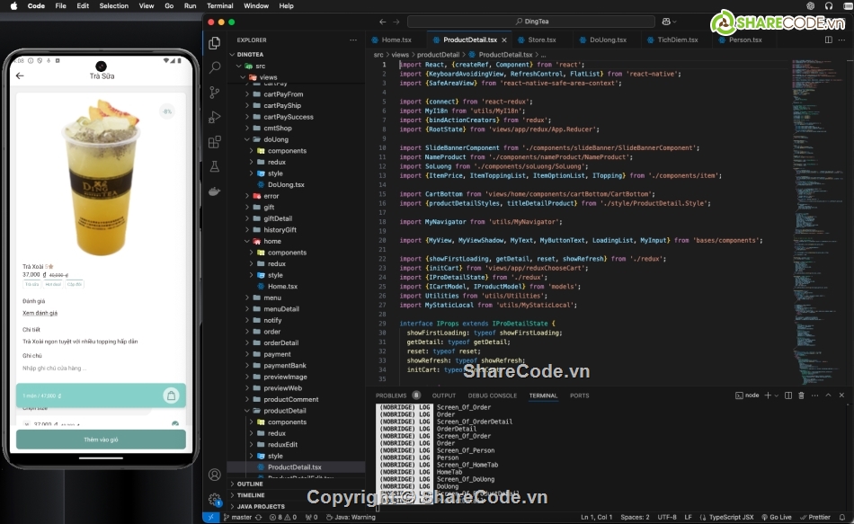Open the Extensions view
The image size is (854, 524).
pos(215,142)
